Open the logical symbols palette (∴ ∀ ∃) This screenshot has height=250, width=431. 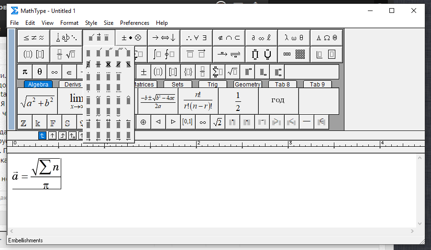point(196,38)
